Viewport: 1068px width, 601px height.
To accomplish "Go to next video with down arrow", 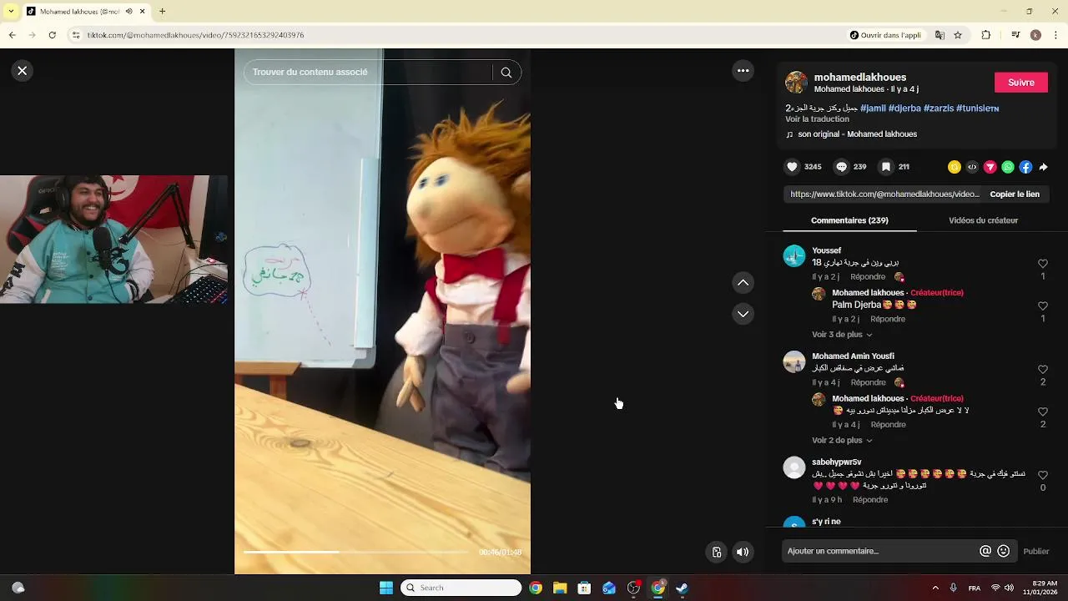I will [743, 314].
